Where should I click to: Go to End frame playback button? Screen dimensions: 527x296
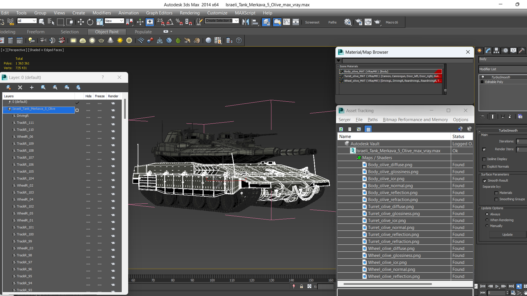511,286
